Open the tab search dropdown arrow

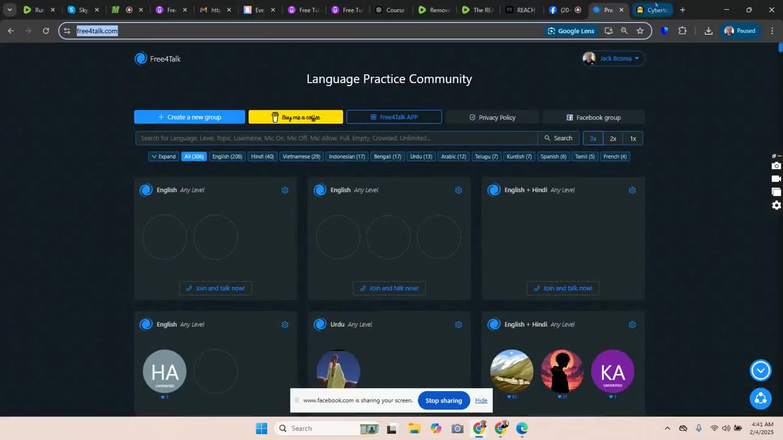click(10, 10)
